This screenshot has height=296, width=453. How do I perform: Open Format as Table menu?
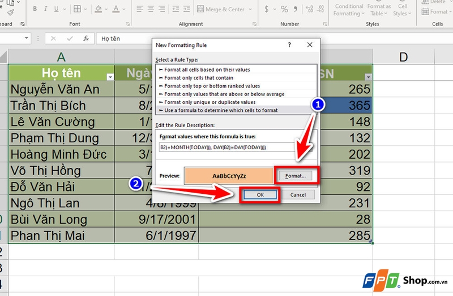tap(379, 10)
